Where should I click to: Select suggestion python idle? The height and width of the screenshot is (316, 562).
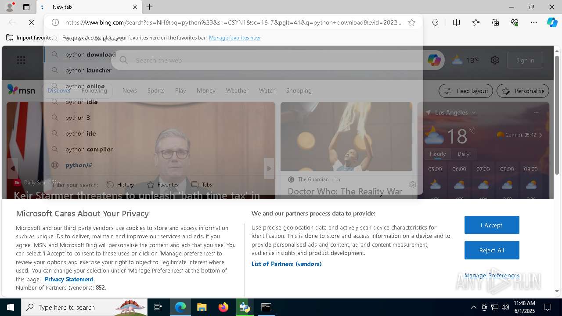(x=233, y=102)
